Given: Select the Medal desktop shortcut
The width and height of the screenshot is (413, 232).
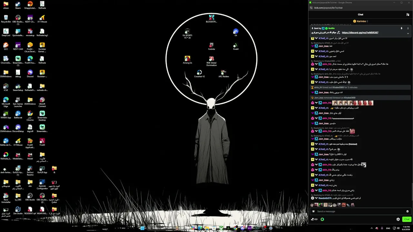Looking at the screenshot, I should [x=30, y=156].
